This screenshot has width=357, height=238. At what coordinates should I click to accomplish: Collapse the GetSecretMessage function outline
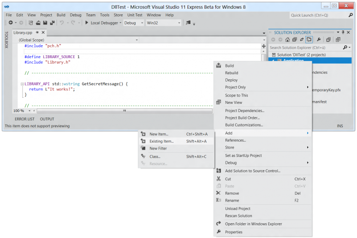point(22,84)
